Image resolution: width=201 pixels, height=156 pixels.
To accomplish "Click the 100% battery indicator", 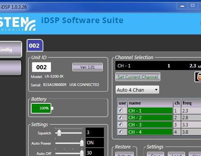I will tap(42, 108).
